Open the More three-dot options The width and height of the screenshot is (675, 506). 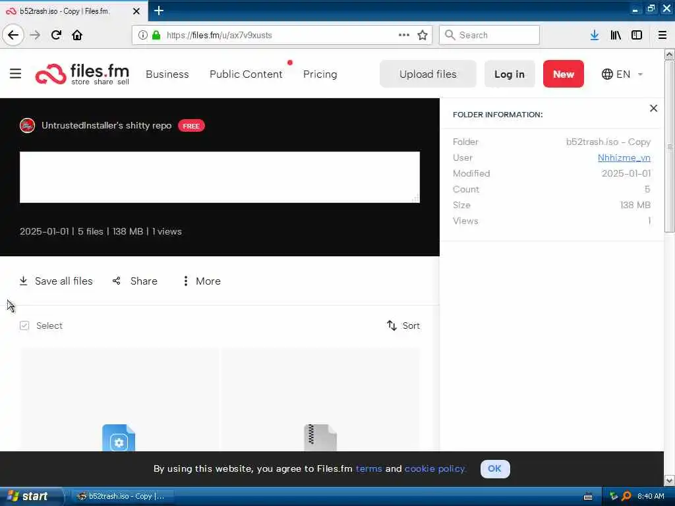[x=185, y=281]
